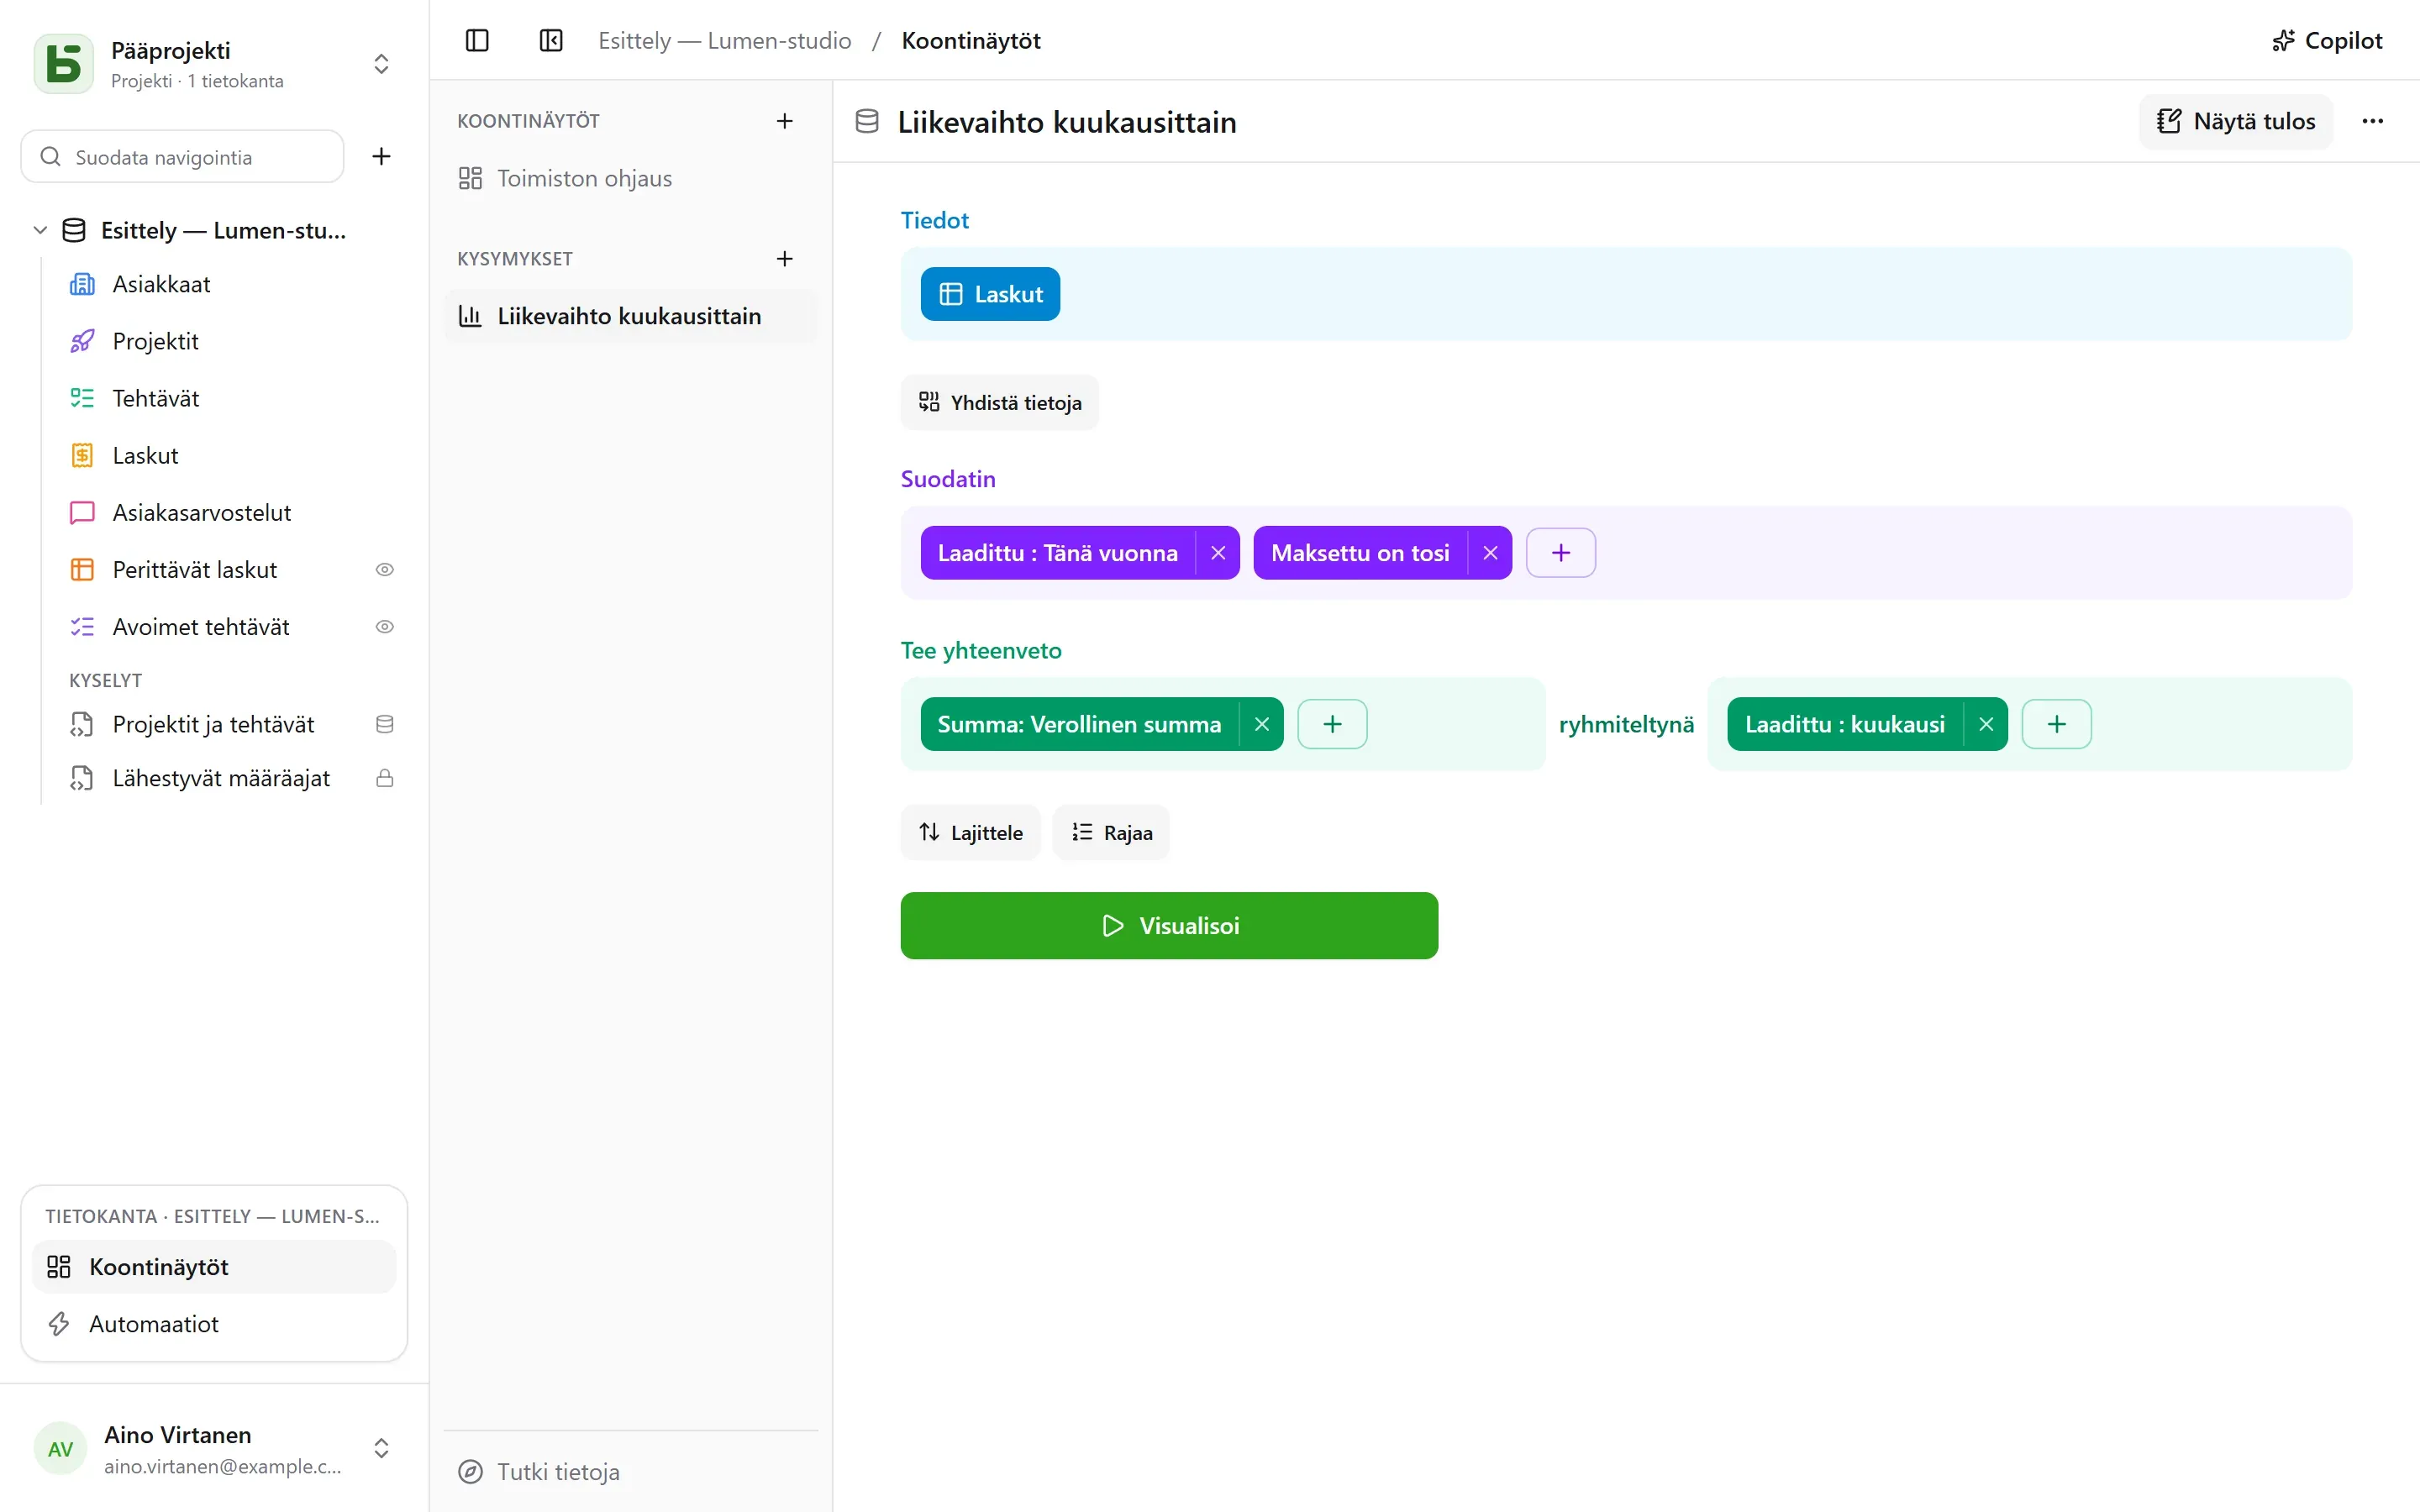Viewport: 2420px width, 1512px height.
Task: Click Yhdistä tietoja button
Action: pyautogui.click(x=999, y=403)
